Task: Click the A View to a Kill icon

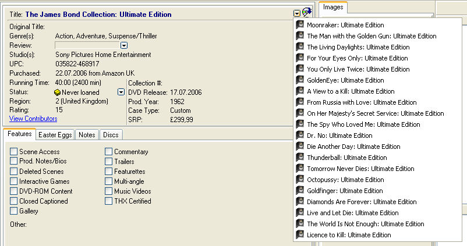Action: click(300, 91)
